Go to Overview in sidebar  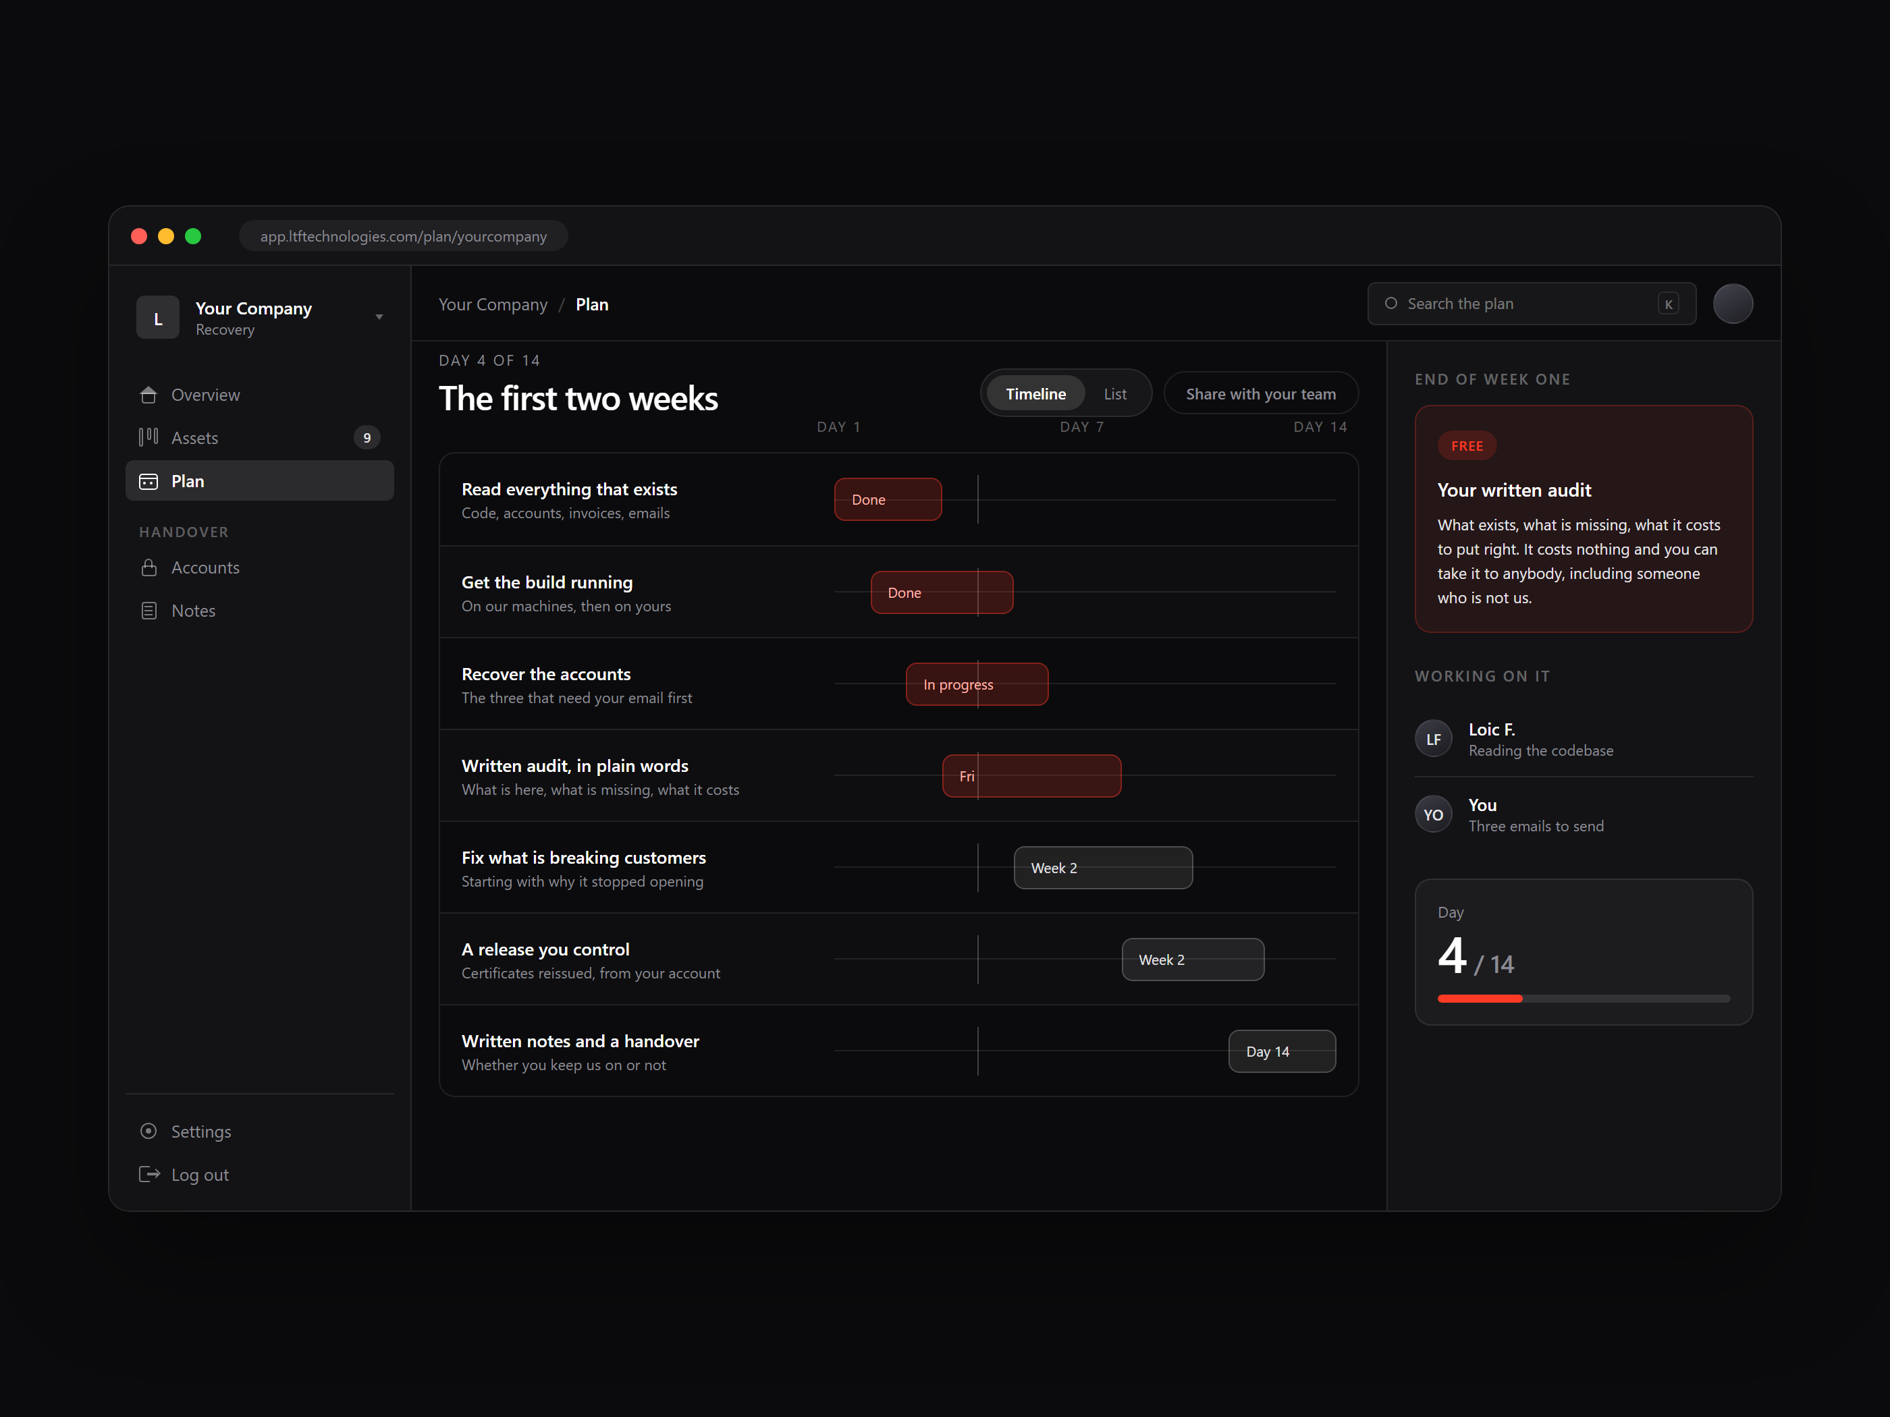[x=260, y=395]
